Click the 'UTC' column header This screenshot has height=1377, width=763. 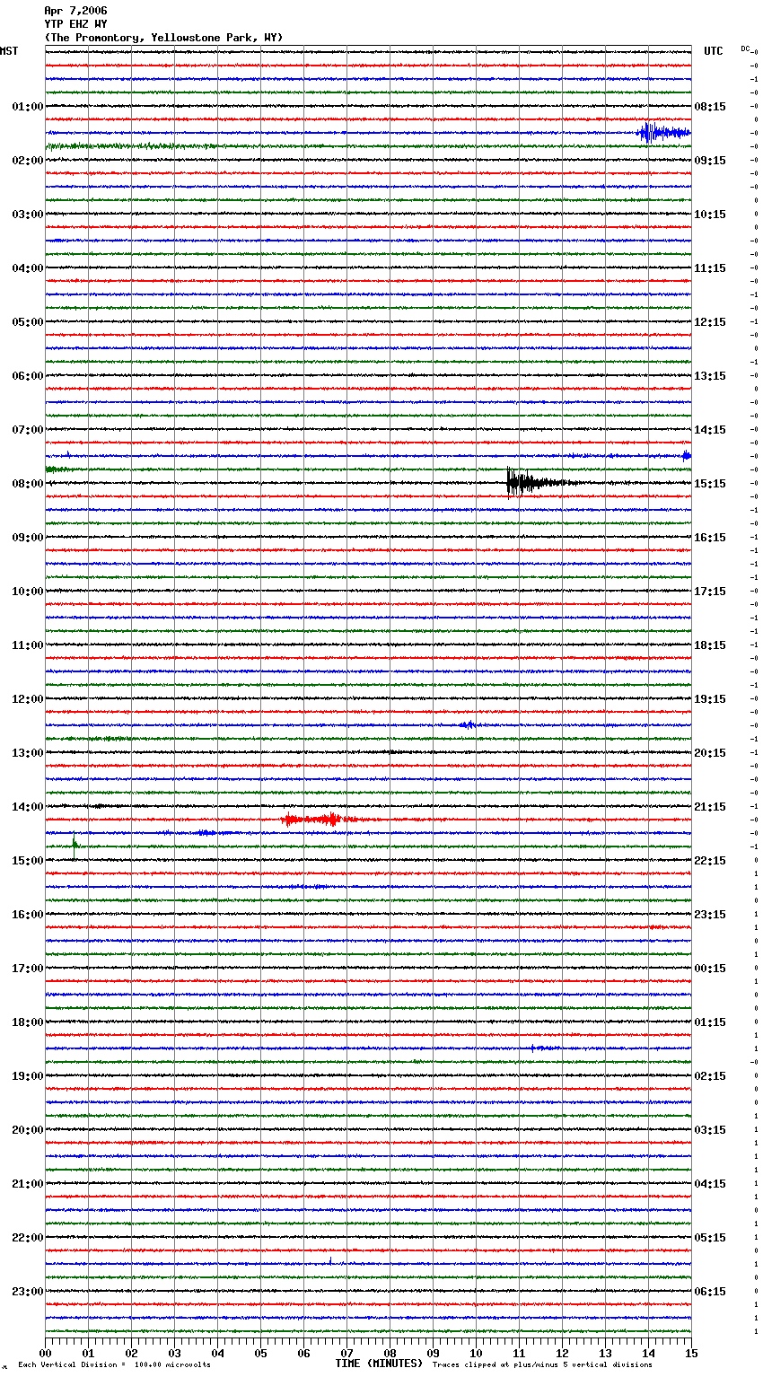(x=714, y=51)
